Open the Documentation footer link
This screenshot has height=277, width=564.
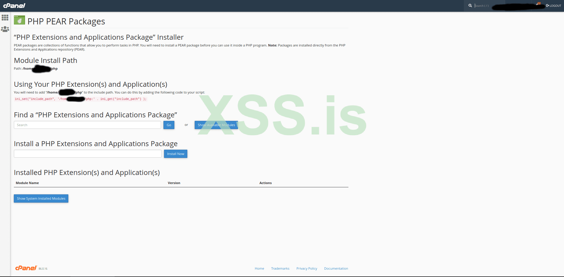[336, 268]
